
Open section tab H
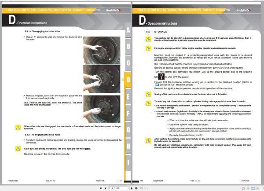click(x=128, y=146)
